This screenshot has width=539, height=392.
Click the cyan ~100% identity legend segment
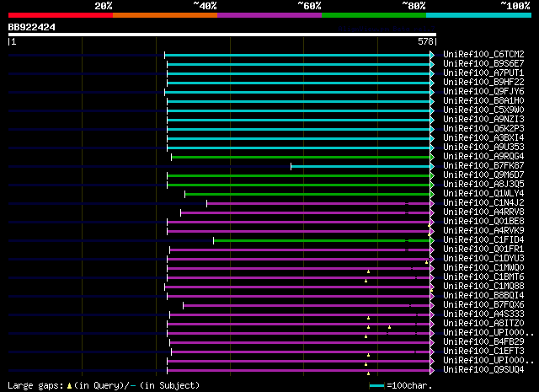479,15
